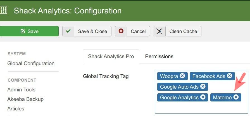
Task: Click the Save & Close label
Action: [x=92, y=31]
